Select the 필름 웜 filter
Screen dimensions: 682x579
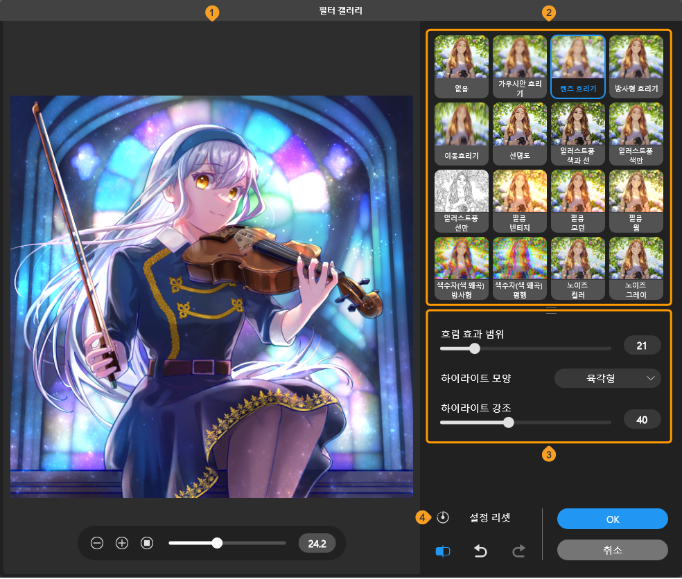[x=636, y=201]
